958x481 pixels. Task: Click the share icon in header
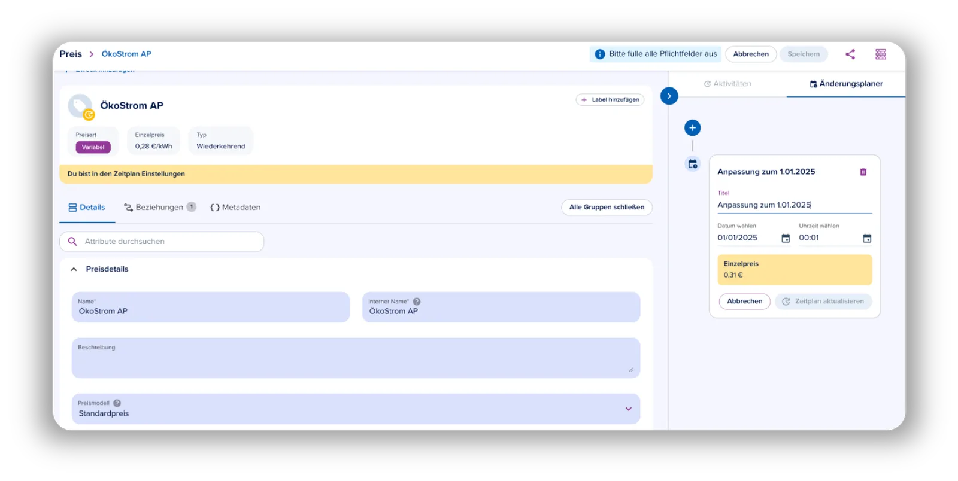coord(850,54)
